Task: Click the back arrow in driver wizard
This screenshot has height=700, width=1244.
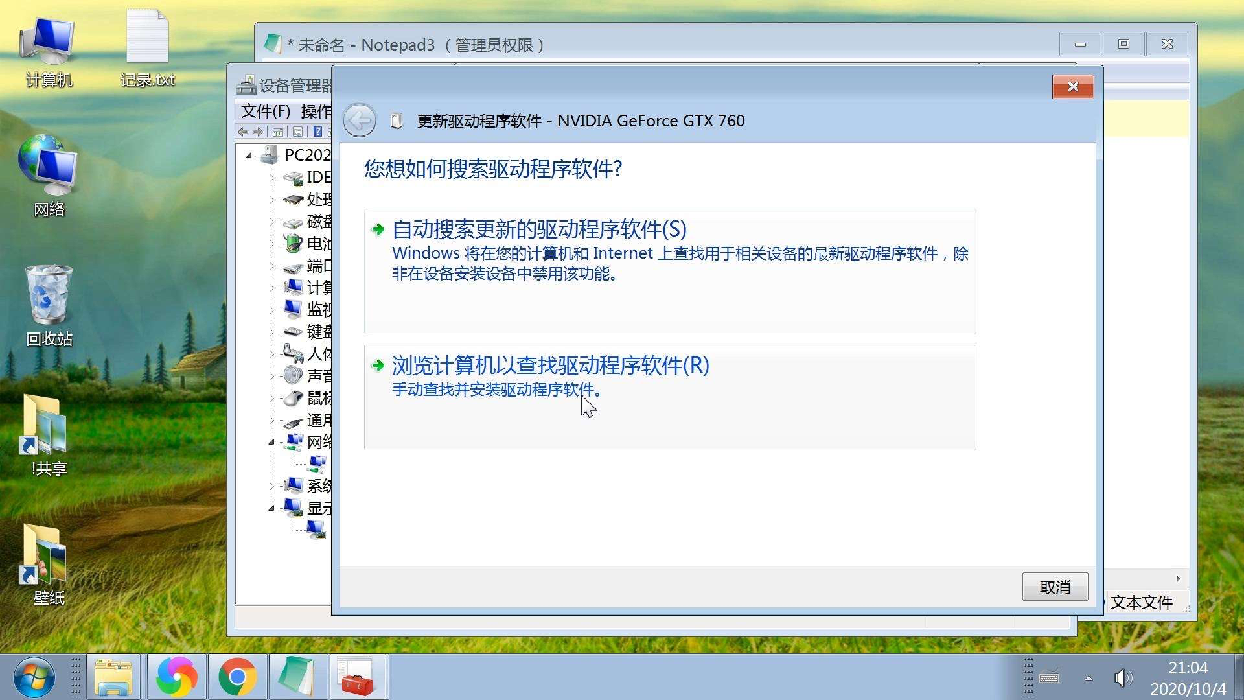Action: coord(359,121)
